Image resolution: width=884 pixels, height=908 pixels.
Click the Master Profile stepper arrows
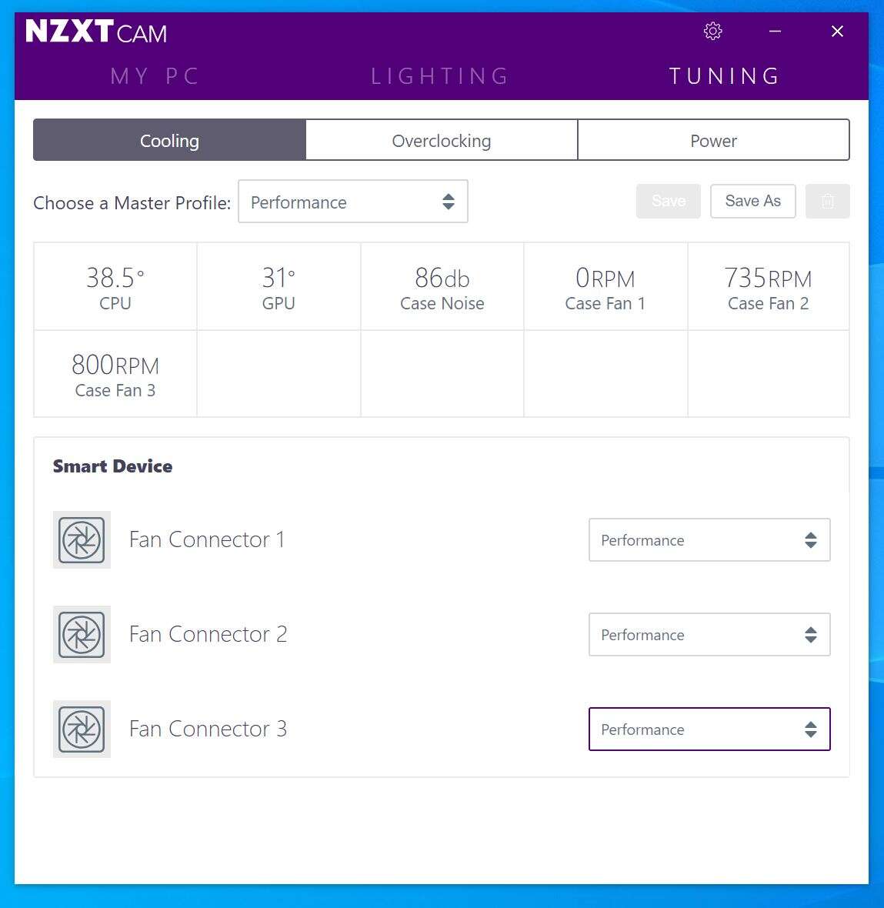(449, 202)
